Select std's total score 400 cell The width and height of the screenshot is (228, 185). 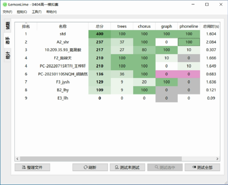tap(99, 34)
